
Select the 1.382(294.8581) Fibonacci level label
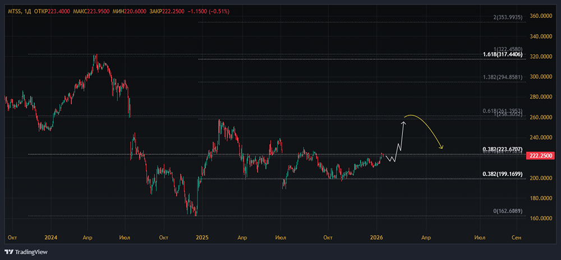(503, 78)
